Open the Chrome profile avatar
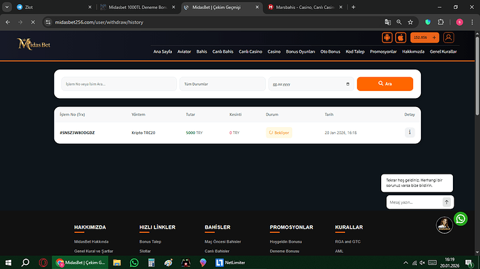The image size is (480, 269). pyautogui.click(x=459, y=22)
